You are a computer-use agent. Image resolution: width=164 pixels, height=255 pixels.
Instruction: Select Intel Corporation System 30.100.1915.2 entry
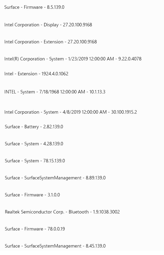71,112
